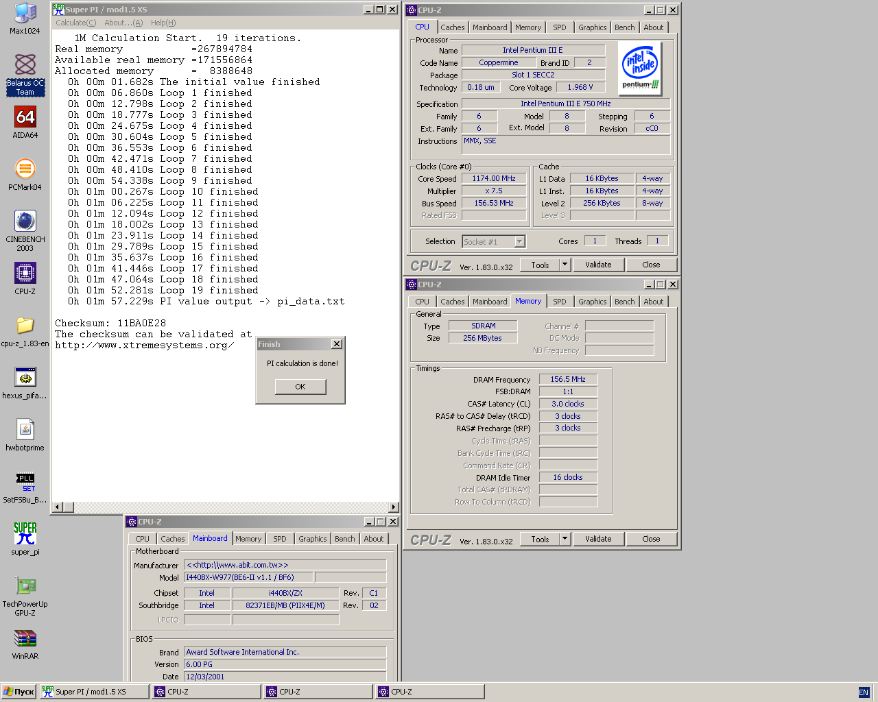Expand Tools dropdown arrow in top CPU-Z

[565, 265]
